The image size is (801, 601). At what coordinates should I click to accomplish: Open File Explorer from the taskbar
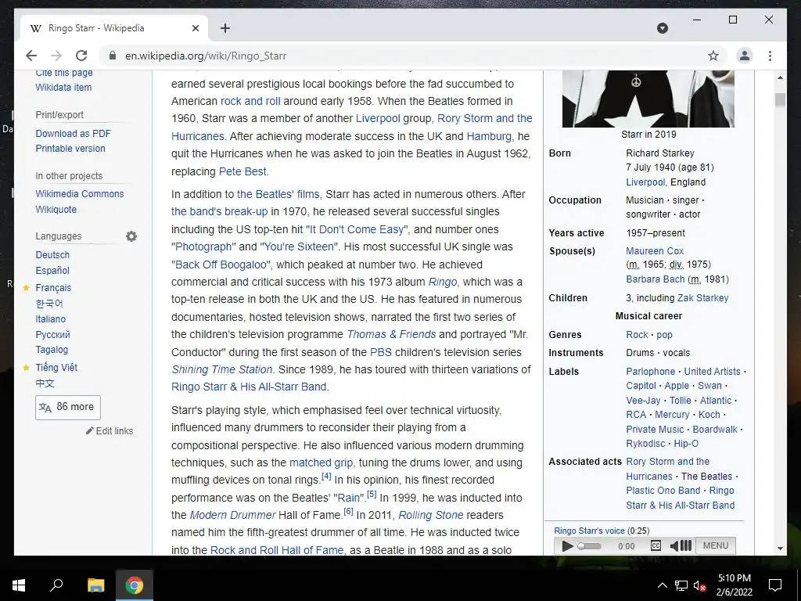95,585
